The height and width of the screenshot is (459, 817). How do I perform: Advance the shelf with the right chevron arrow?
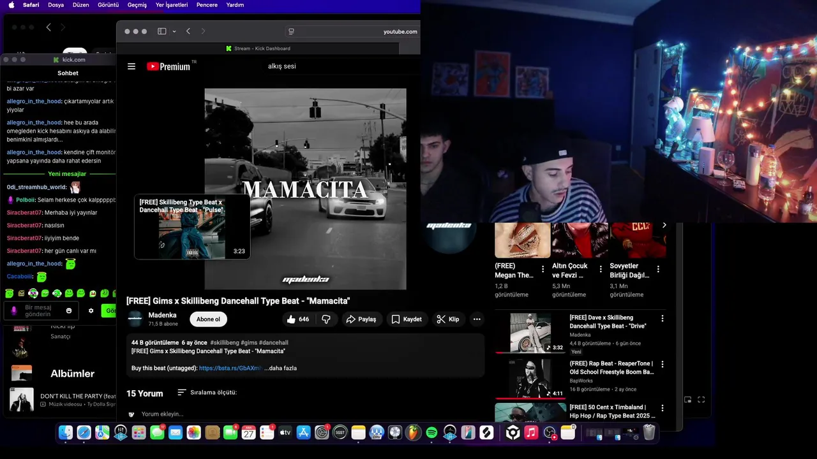click(x=664, y=225)
